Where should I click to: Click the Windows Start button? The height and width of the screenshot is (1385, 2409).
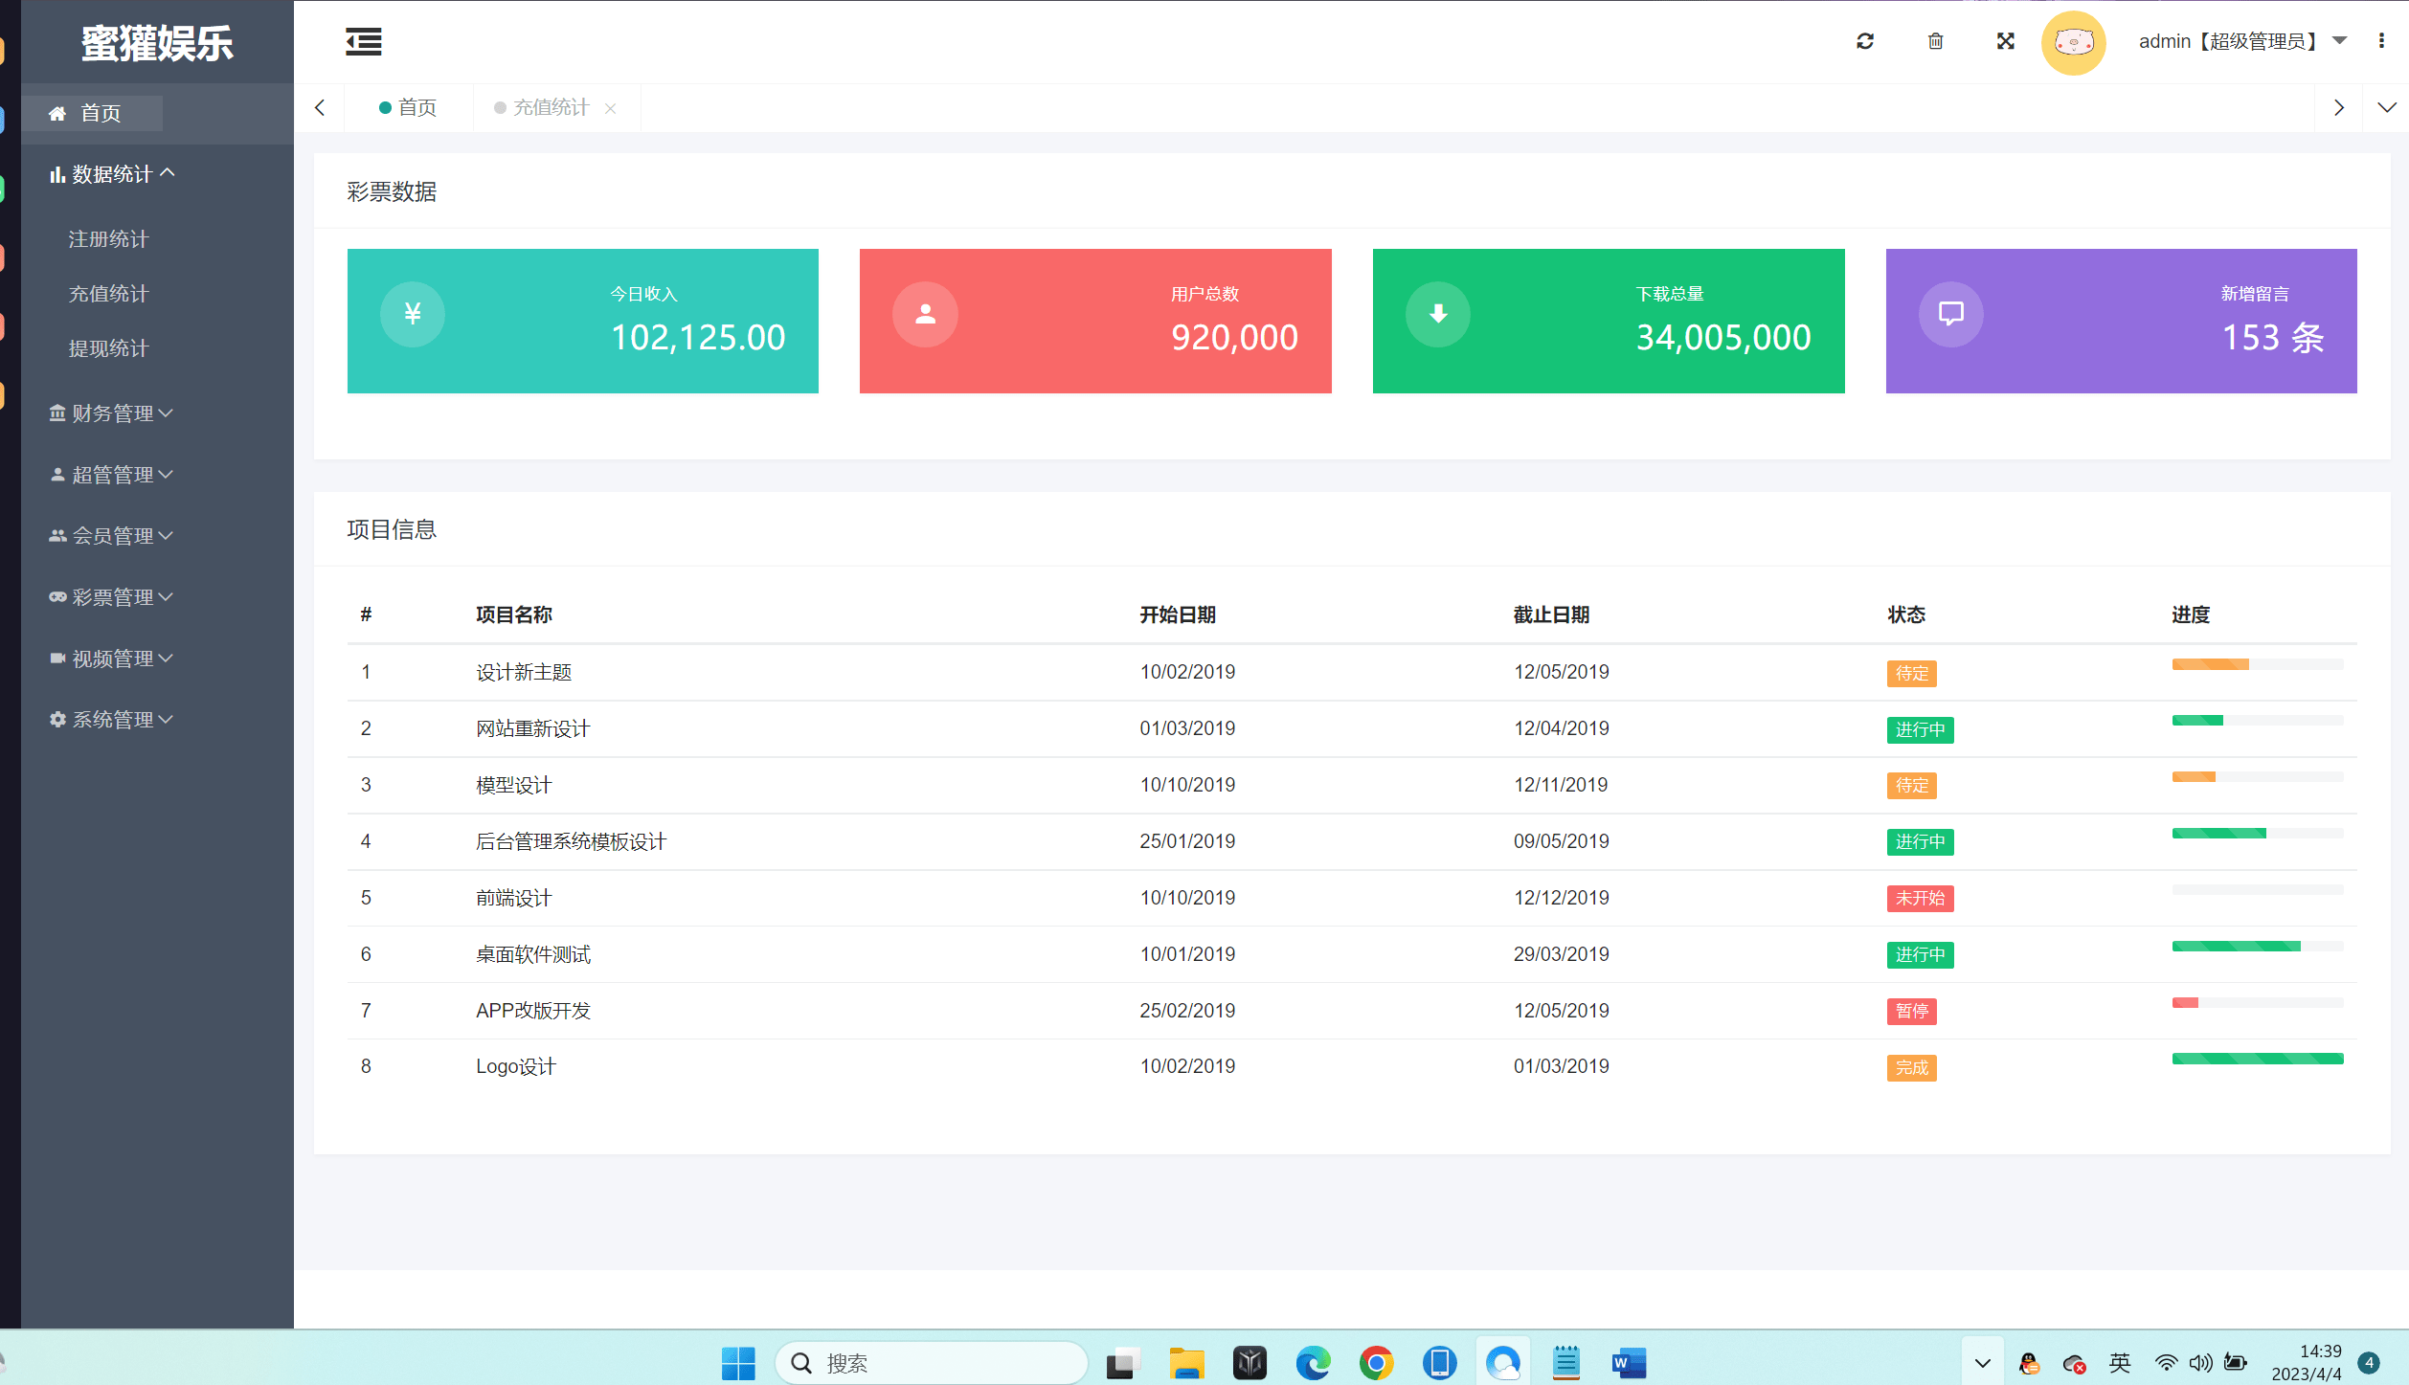pos(737,1363)
